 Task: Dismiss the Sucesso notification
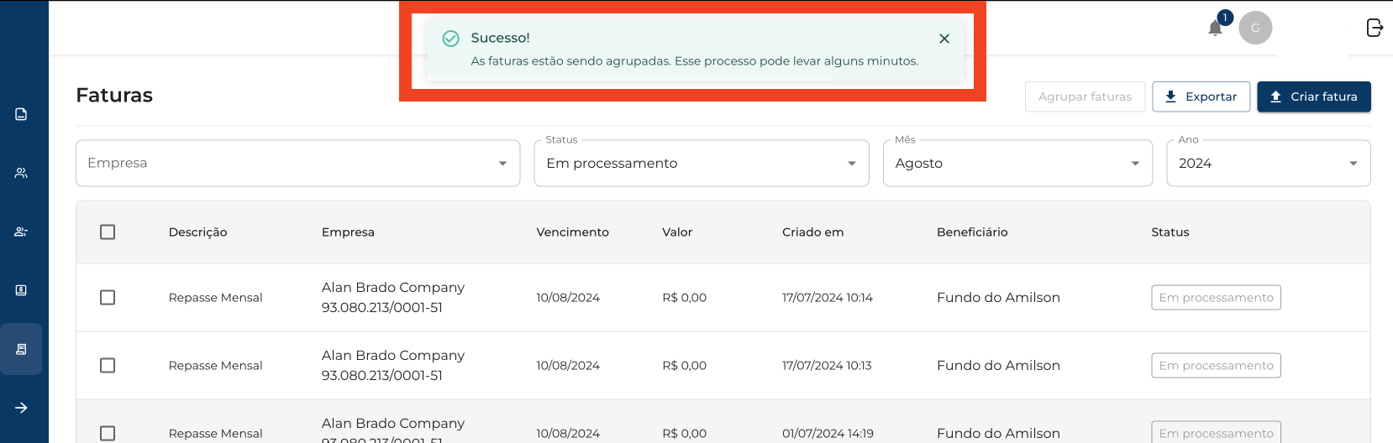tap(944, 39)
